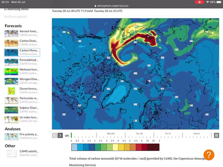Viewport: 223px width, 167px height.
Task: Click the darkest maroon legend swatch
Action: point(156,147)
